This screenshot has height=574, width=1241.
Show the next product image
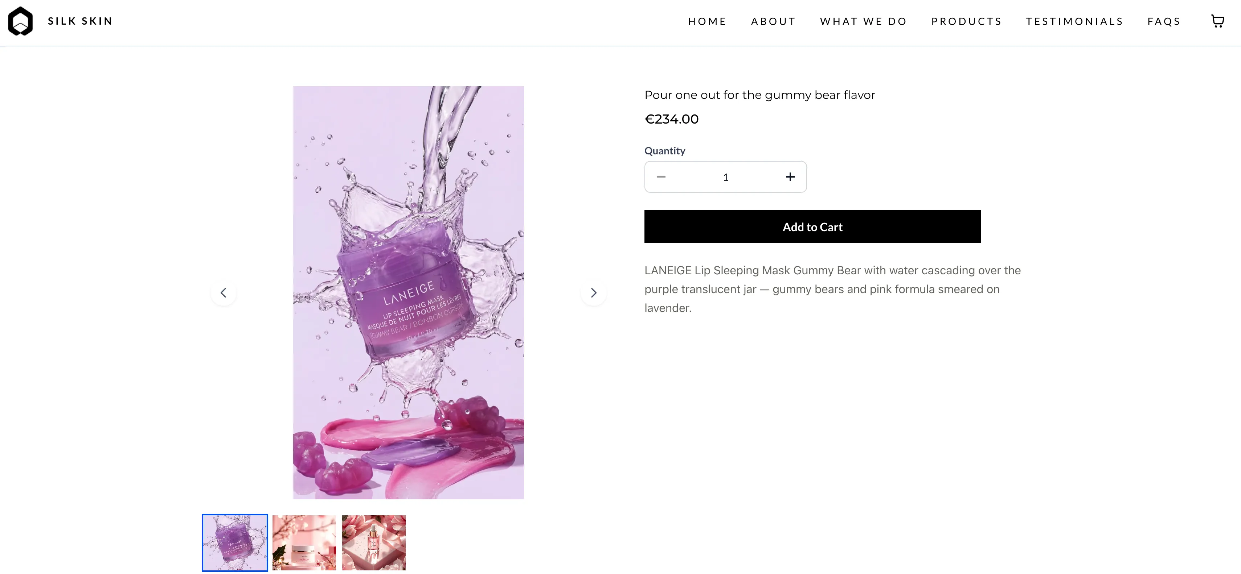pos(594,292)
